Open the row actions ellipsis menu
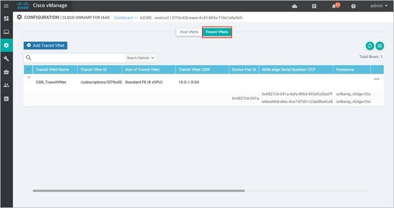 point(377,79)
